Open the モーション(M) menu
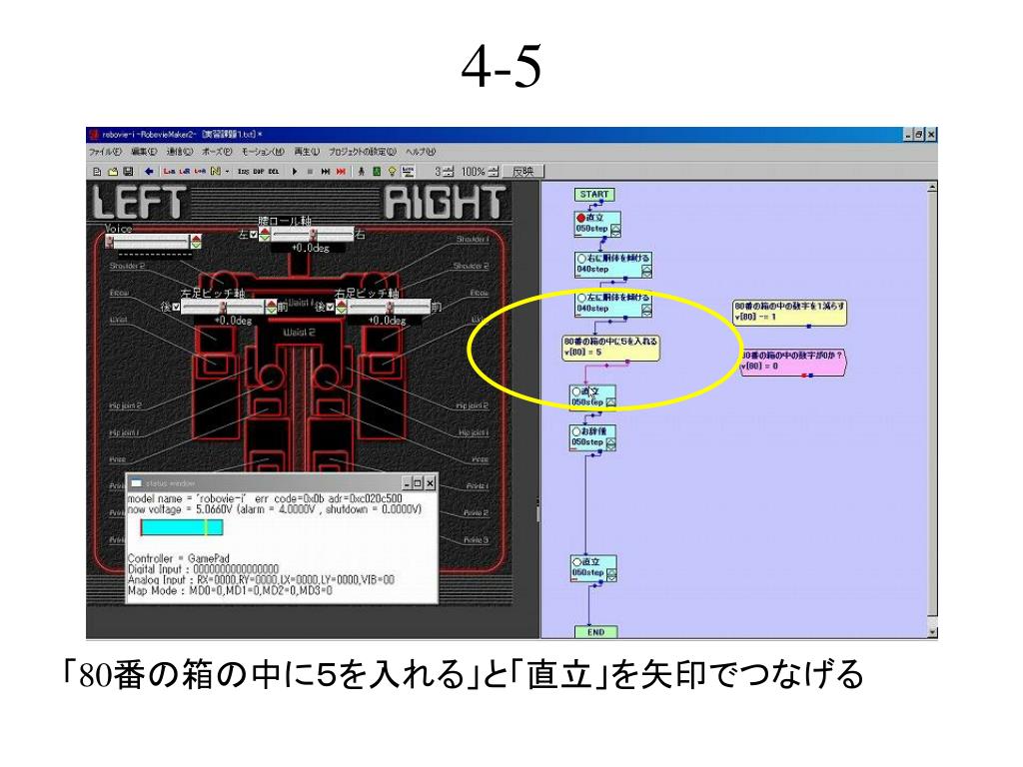Viewport: 1023px width, 767px height. click(263, 152)
